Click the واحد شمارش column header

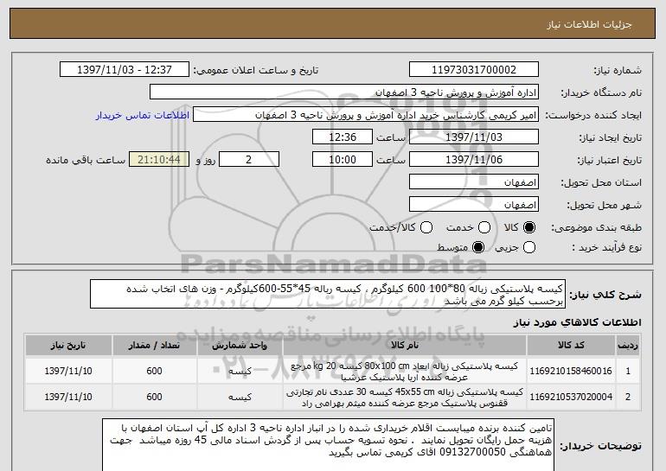click(240, 346)
